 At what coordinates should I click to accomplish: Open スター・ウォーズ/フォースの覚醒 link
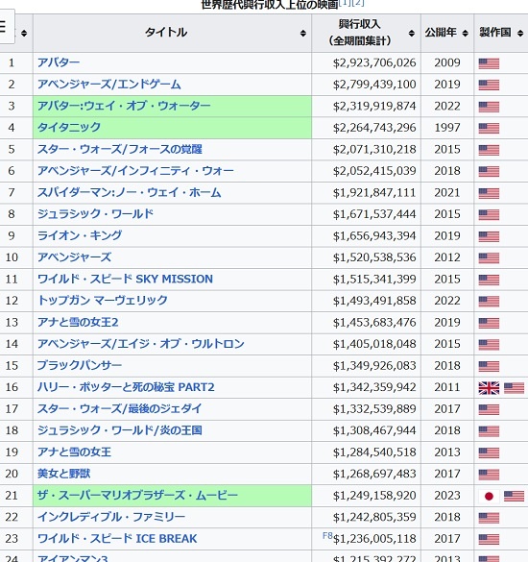120,149
